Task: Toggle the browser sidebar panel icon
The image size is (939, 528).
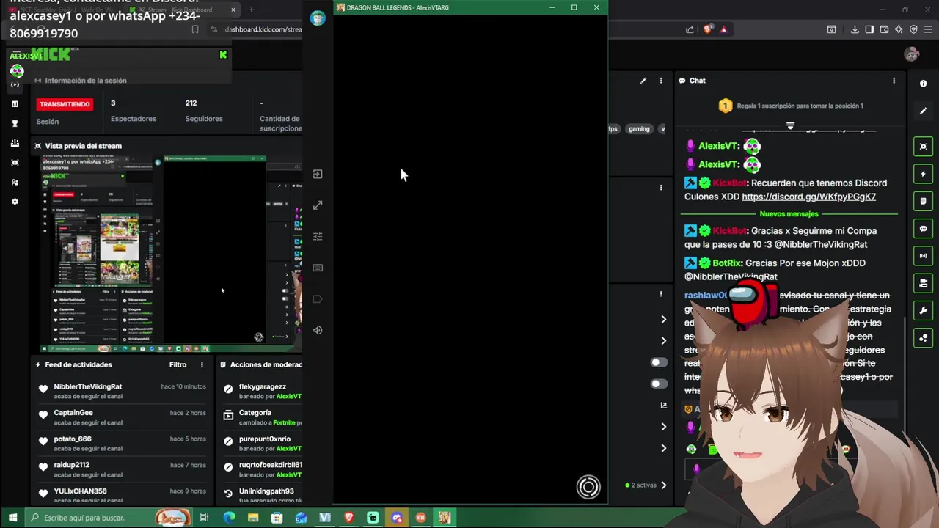Action: click(869, 29)
